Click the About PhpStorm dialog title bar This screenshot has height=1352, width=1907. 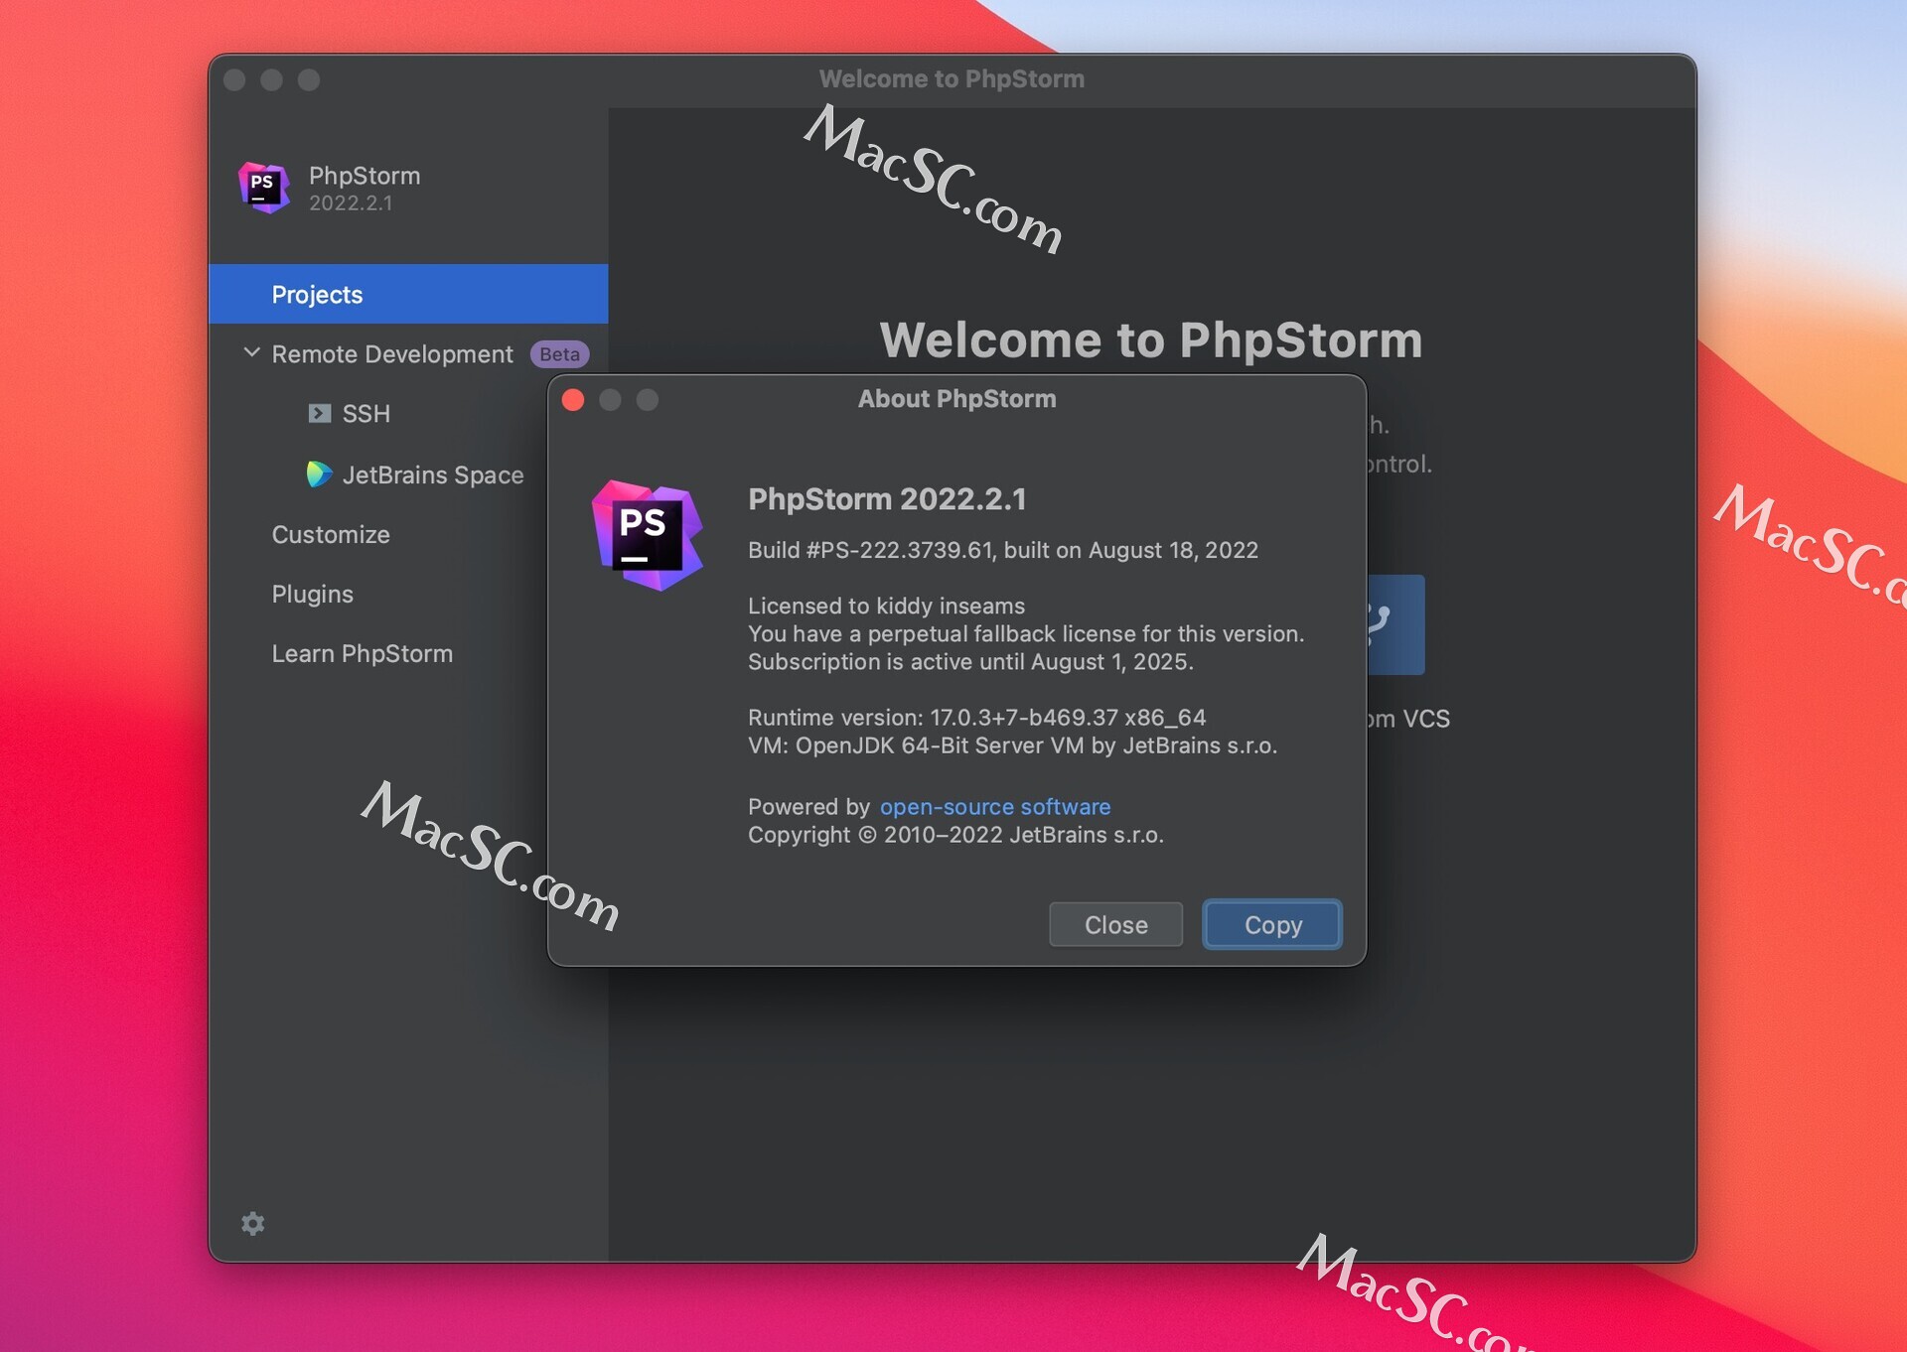[x=956, y=399]
